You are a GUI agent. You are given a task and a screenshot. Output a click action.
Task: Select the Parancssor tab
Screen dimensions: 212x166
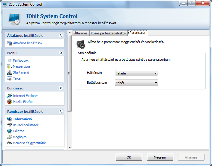pos(138,33)
